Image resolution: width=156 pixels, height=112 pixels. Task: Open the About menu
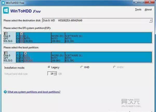tap(148, 10)
